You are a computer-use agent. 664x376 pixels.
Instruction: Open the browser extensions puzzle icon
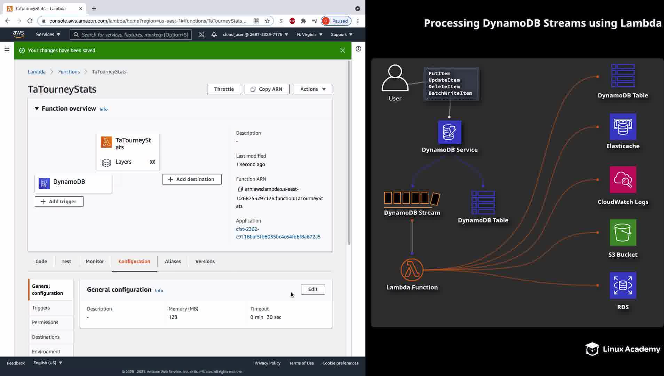[x=303, y=21]
